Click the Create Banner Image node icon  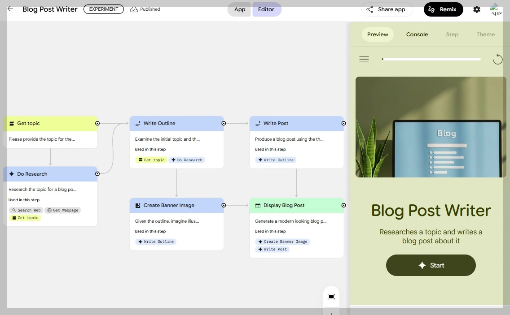pos(138,206)
